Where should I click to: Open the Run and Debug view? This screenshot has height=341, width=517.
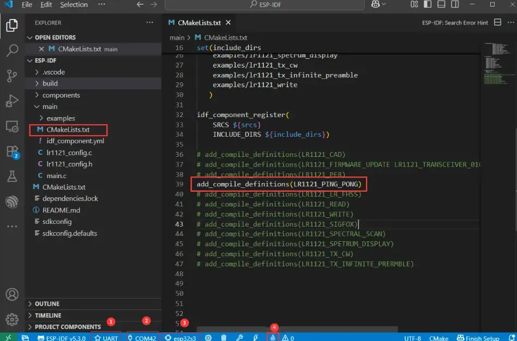tap(12, 101)
